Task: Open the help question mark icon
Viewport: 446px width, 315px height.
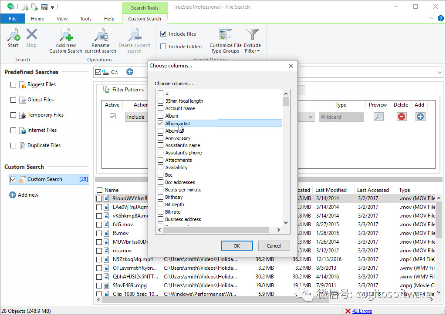Action: (441, 18)
